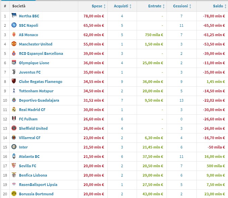228x198 pixels.
Task: Open the Deportivo Guadalajara link
Action: point(39,100)
